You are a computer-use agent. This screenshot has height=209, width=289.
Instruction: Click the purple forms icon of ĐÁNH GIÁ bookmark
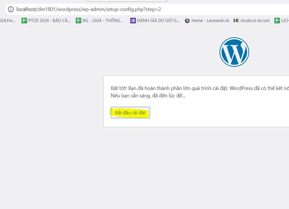click(133, 20)
